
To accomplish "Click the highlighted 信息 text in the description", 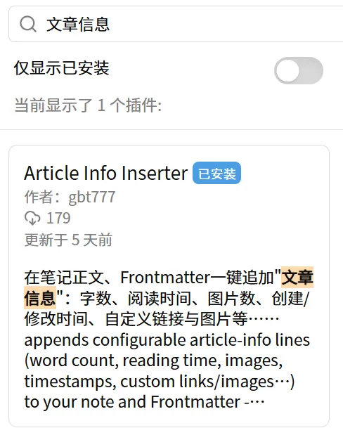I will (40, 298).
